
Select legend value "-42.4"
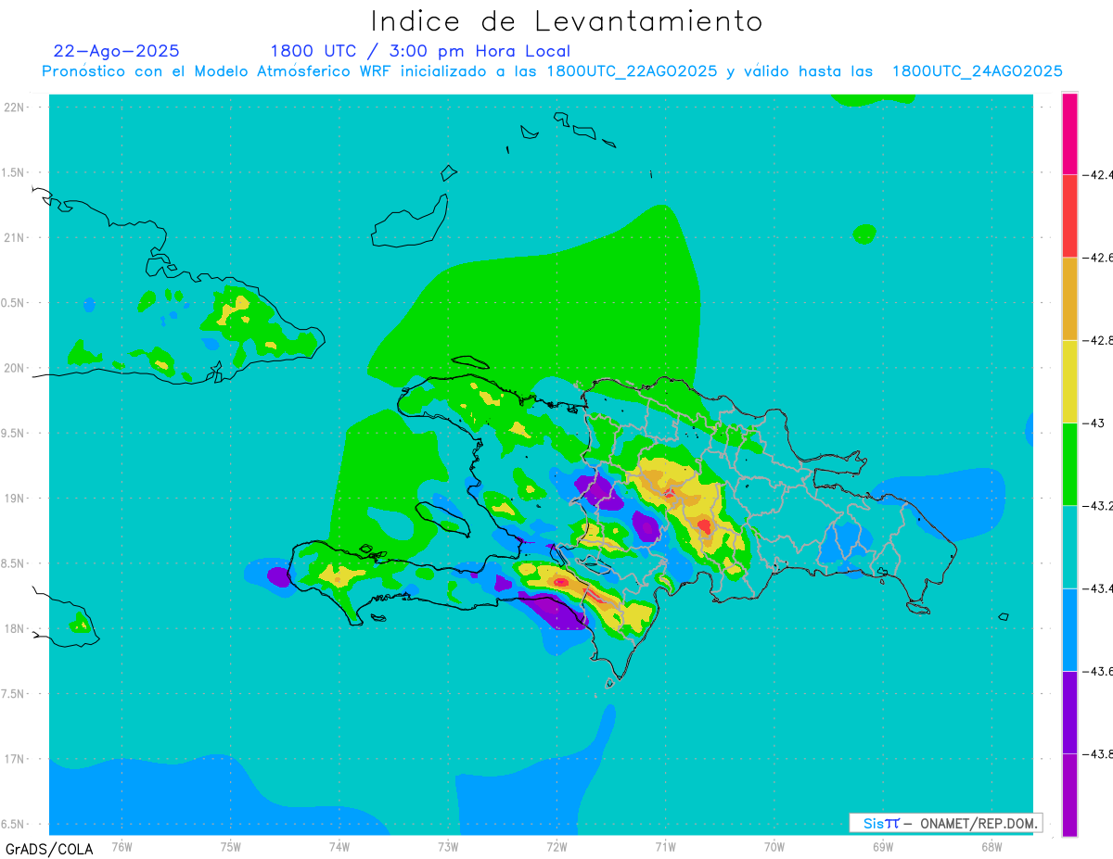pyautogui.click(x=1098, y=174)
